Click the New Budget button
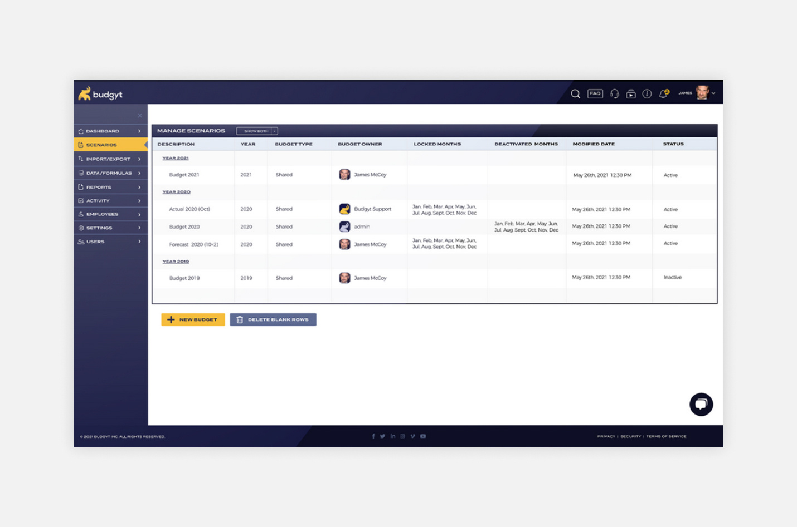Viewport: 797px width, 527px height. coord(192,319)
